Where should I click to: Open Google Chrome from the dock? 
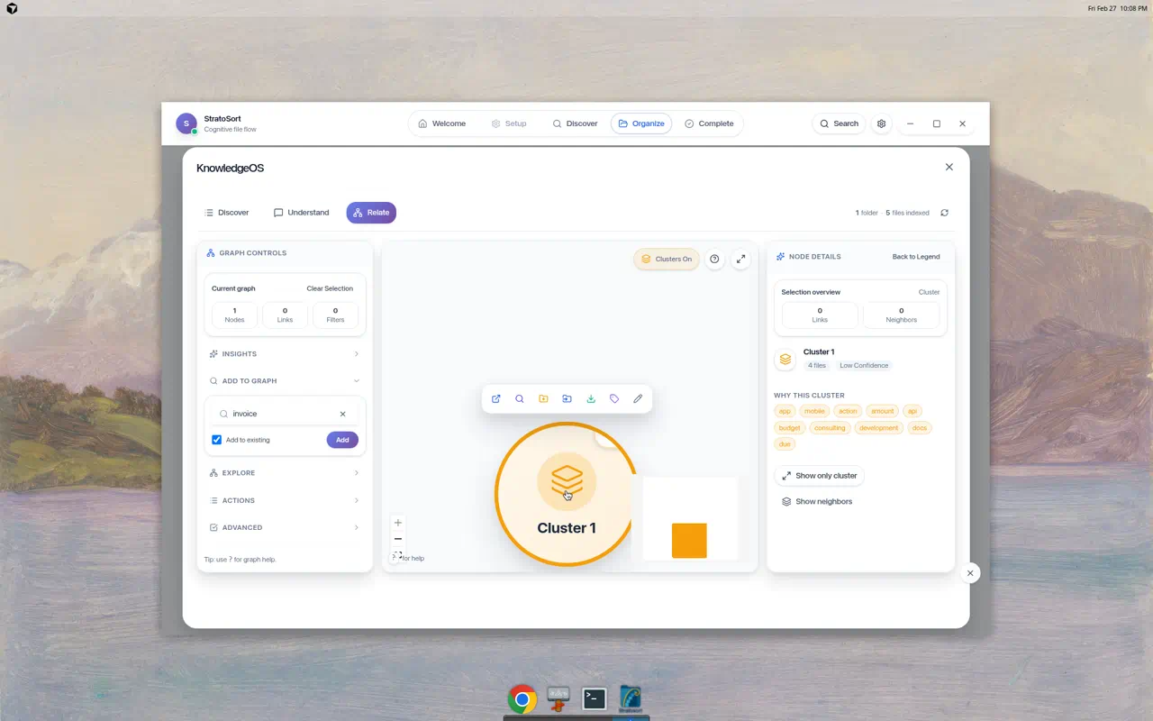click(522, 699)
